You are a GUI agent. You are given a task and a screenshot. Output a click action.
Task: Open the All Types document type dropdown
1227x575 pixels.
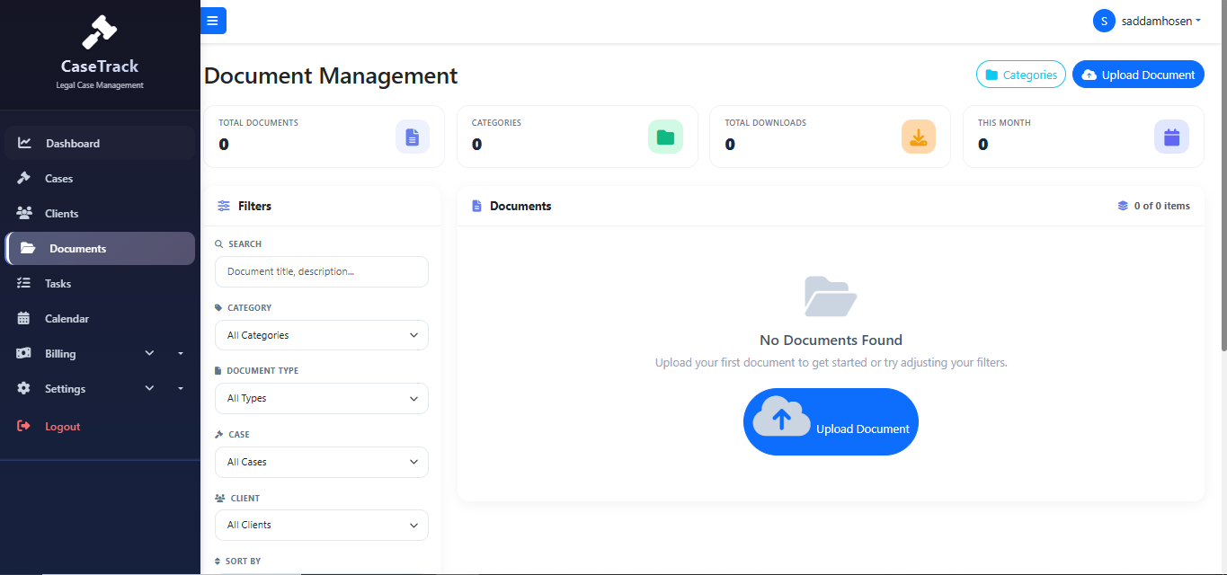click(x=322, y=398)
